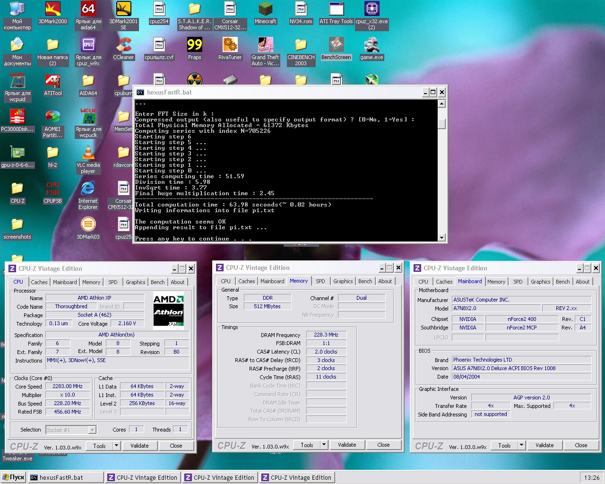Select SPD tab in the middle CPU-Z window

point(320,281)
